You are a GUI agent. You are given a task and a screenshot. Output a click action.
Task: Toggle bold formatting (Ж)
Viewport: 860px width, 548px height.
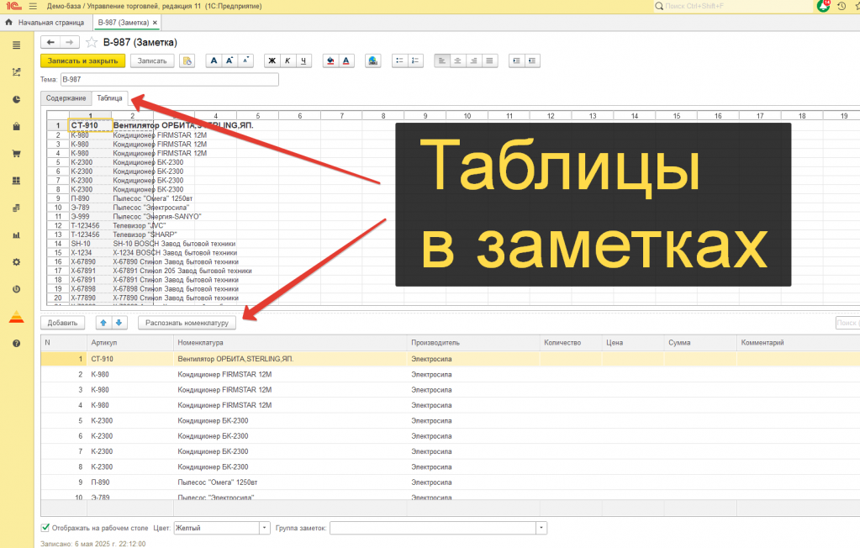click(272, 61)
